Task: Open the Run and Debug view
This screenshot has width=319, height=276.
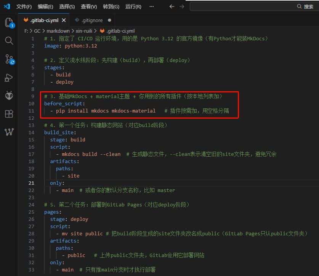Action: (x=9, y=78)
